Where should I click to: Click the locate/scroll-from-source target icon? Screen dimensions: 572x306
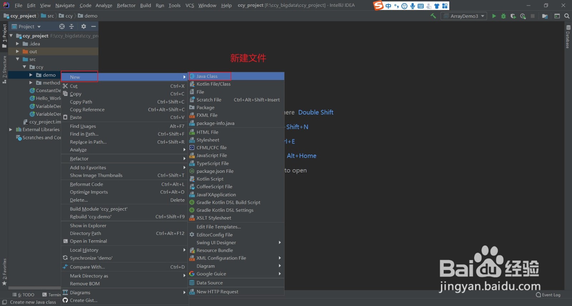pyautogui.click(x=62, y=26)
